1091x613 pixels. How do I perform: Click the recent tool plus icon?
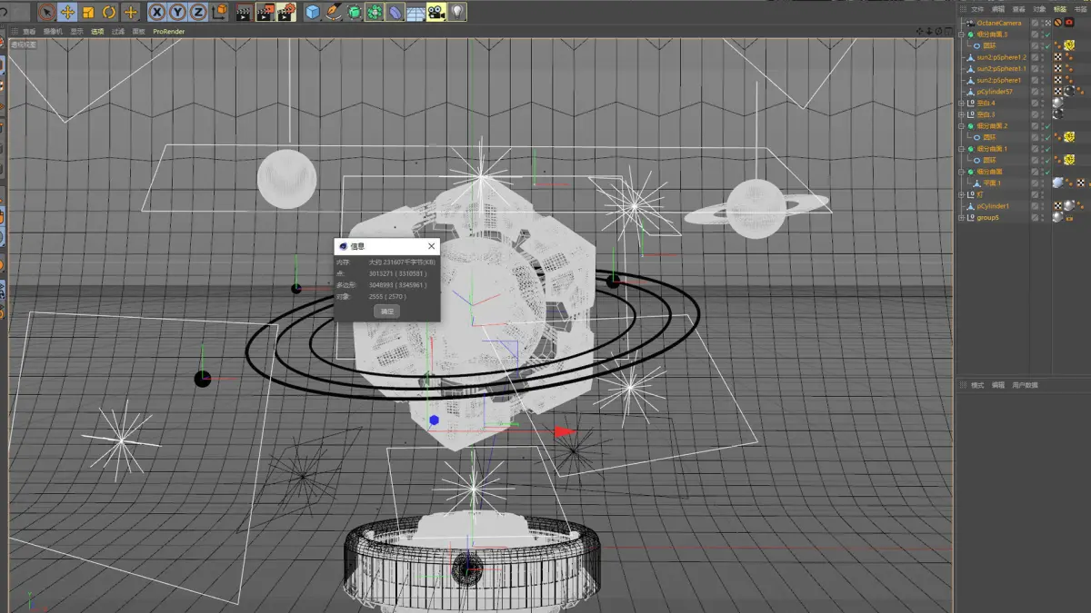pos(131,12)
